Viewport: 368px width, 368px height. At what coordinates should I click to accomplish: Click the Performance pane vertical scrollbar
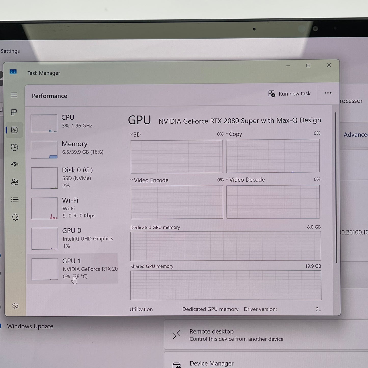click(336, 187)
